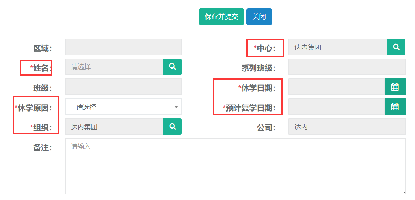Viewport: 415px width, 200px height.
Task: Click the 区域 input field
Action: pos(123,47)
